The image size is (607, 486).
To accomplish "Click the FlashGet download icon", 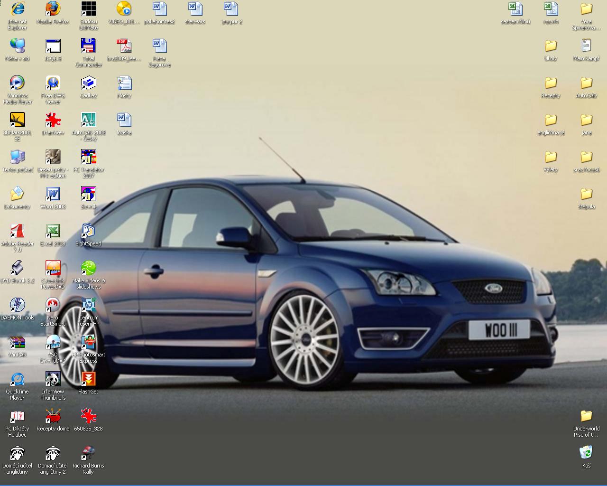I will 88,379.
